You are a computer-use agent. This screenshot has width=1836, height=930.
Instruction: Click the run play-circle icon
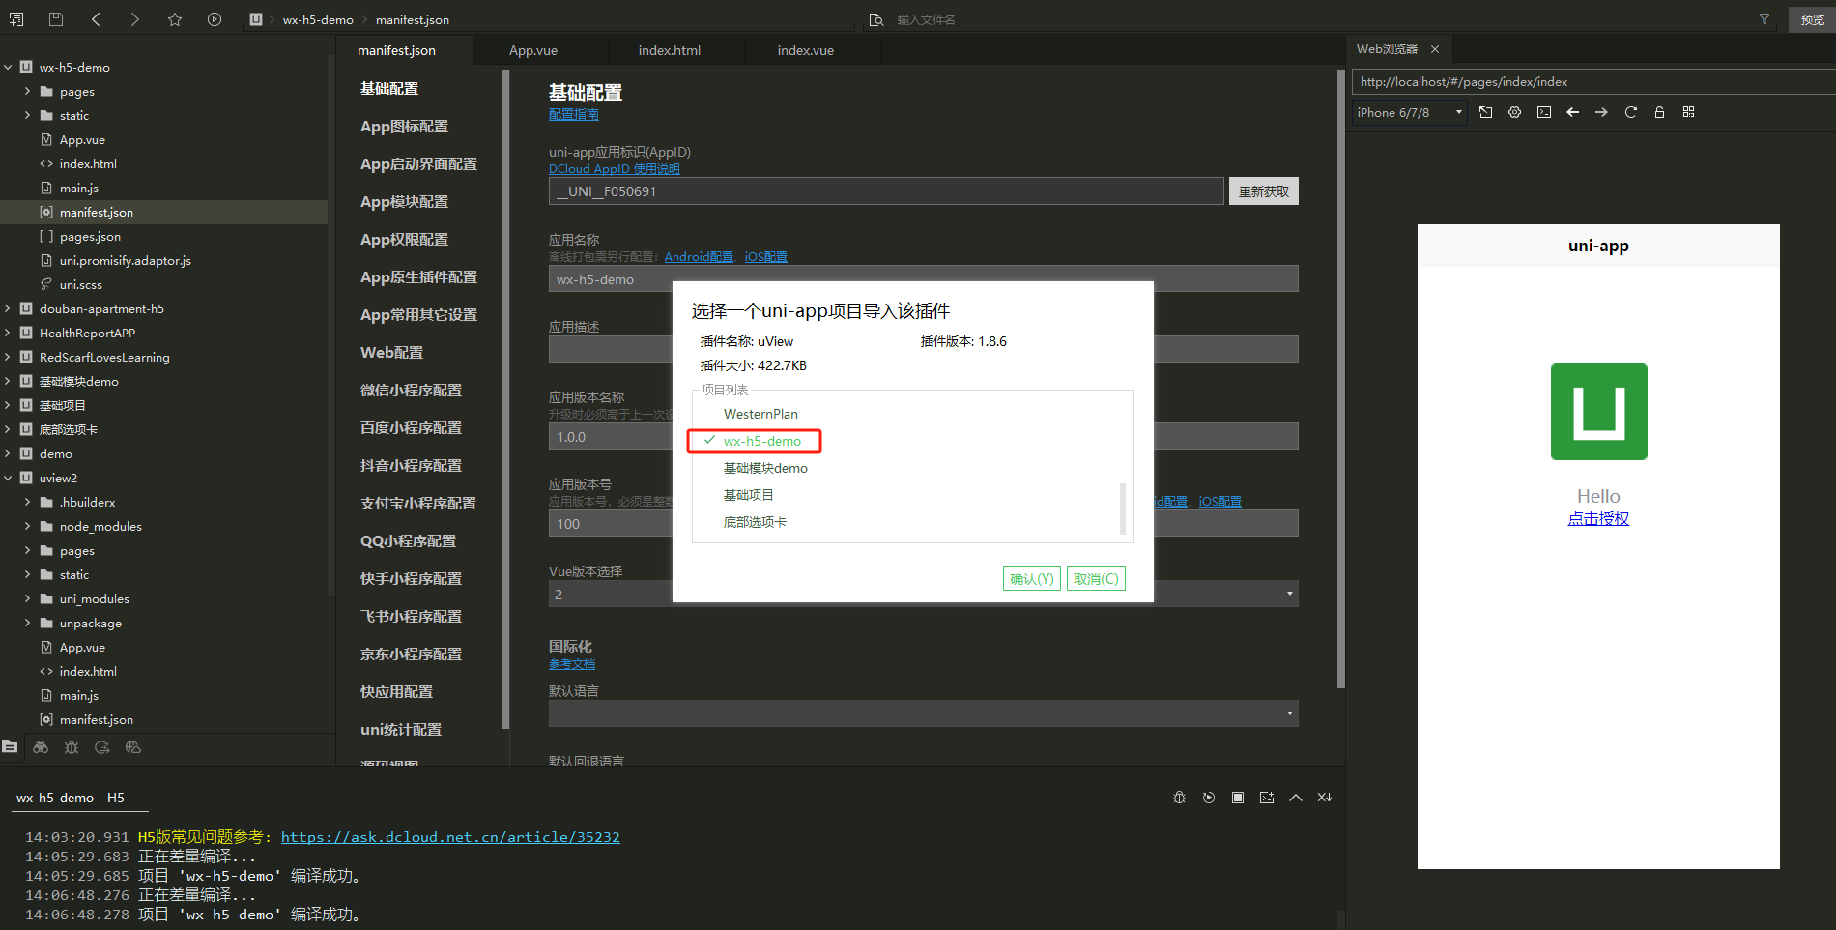pyautogui.click(x=215, y=19)
